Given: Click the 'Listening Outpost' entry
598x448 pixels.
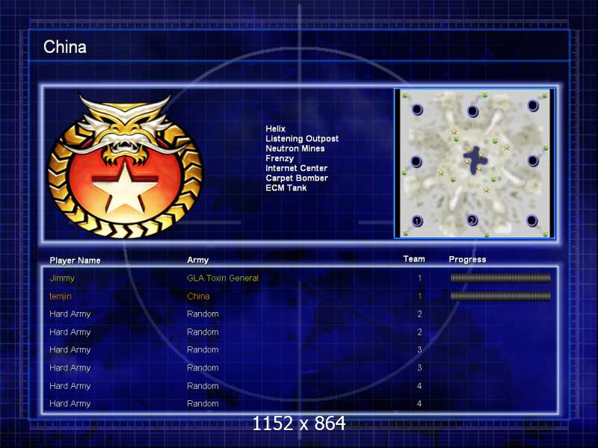Looking at the screenshot, I should (302, 139).
